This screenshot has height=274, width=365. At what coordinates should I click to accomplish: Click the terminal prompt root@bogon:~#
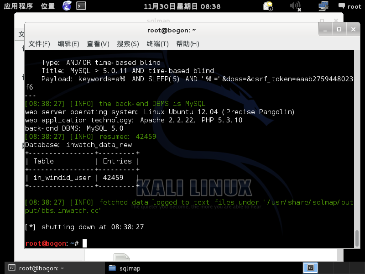click(x=52, y=243)
